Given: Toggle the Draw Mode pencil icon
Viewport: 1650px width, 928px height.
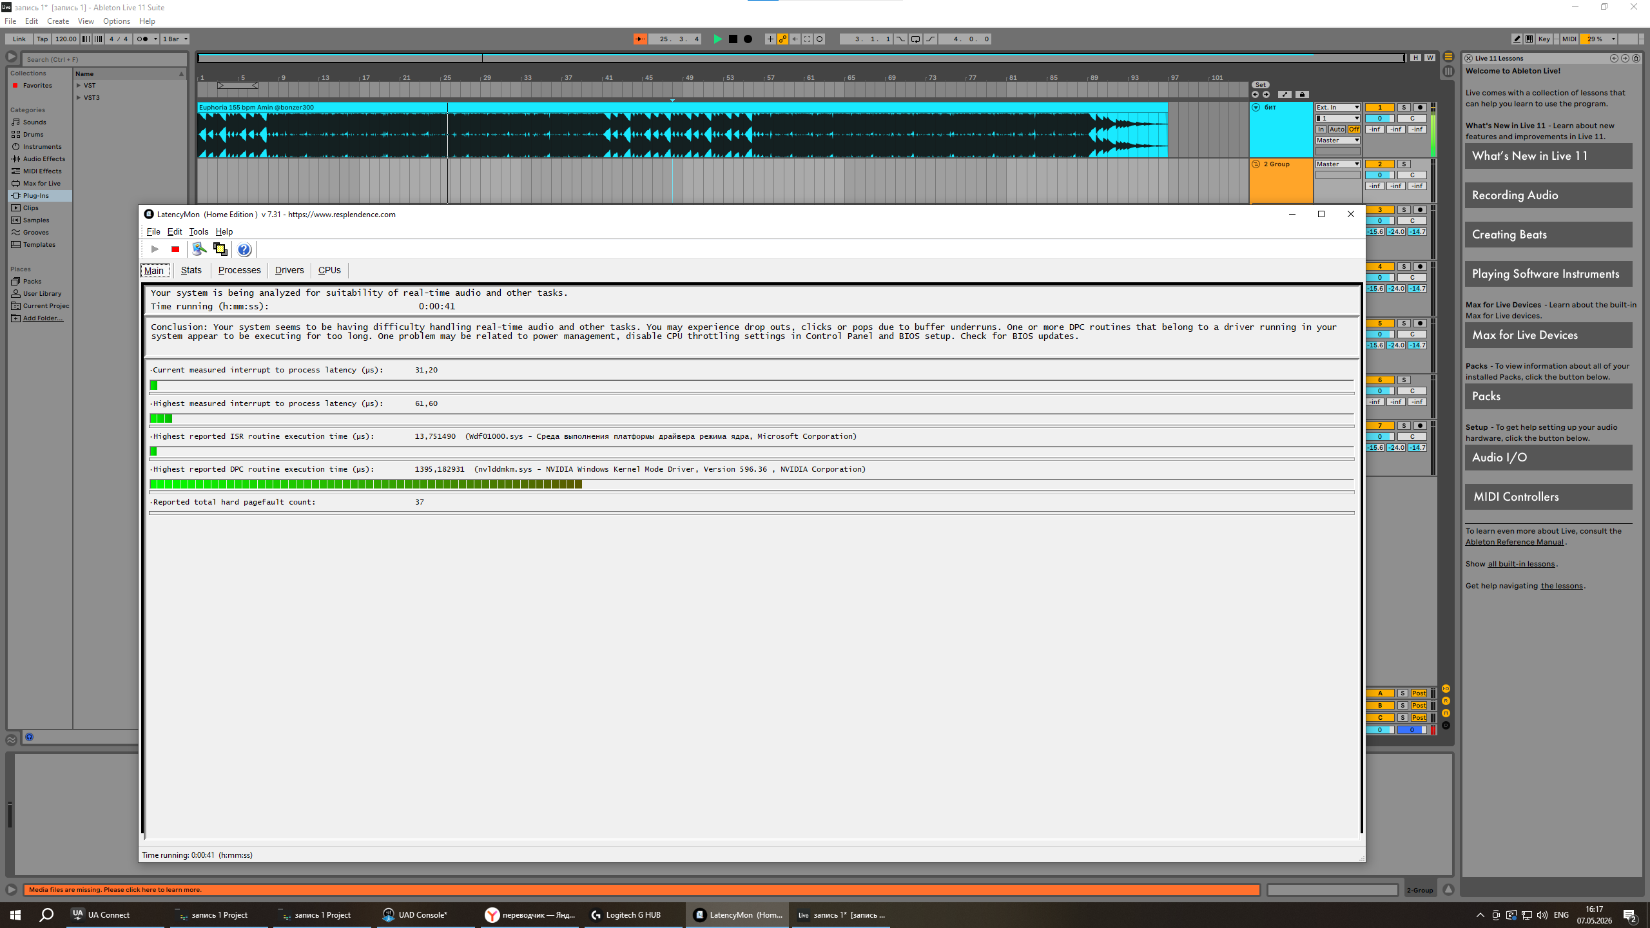Looking at the screenshot, I should (1517, 39).
